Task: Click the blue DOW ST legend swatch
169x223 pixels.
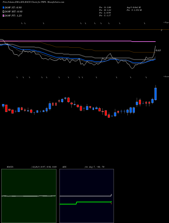Action: click(3, 7)
